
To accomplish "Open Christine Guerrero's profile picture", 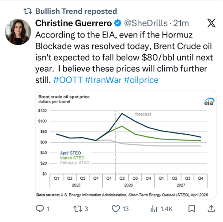I will (18, 32).
